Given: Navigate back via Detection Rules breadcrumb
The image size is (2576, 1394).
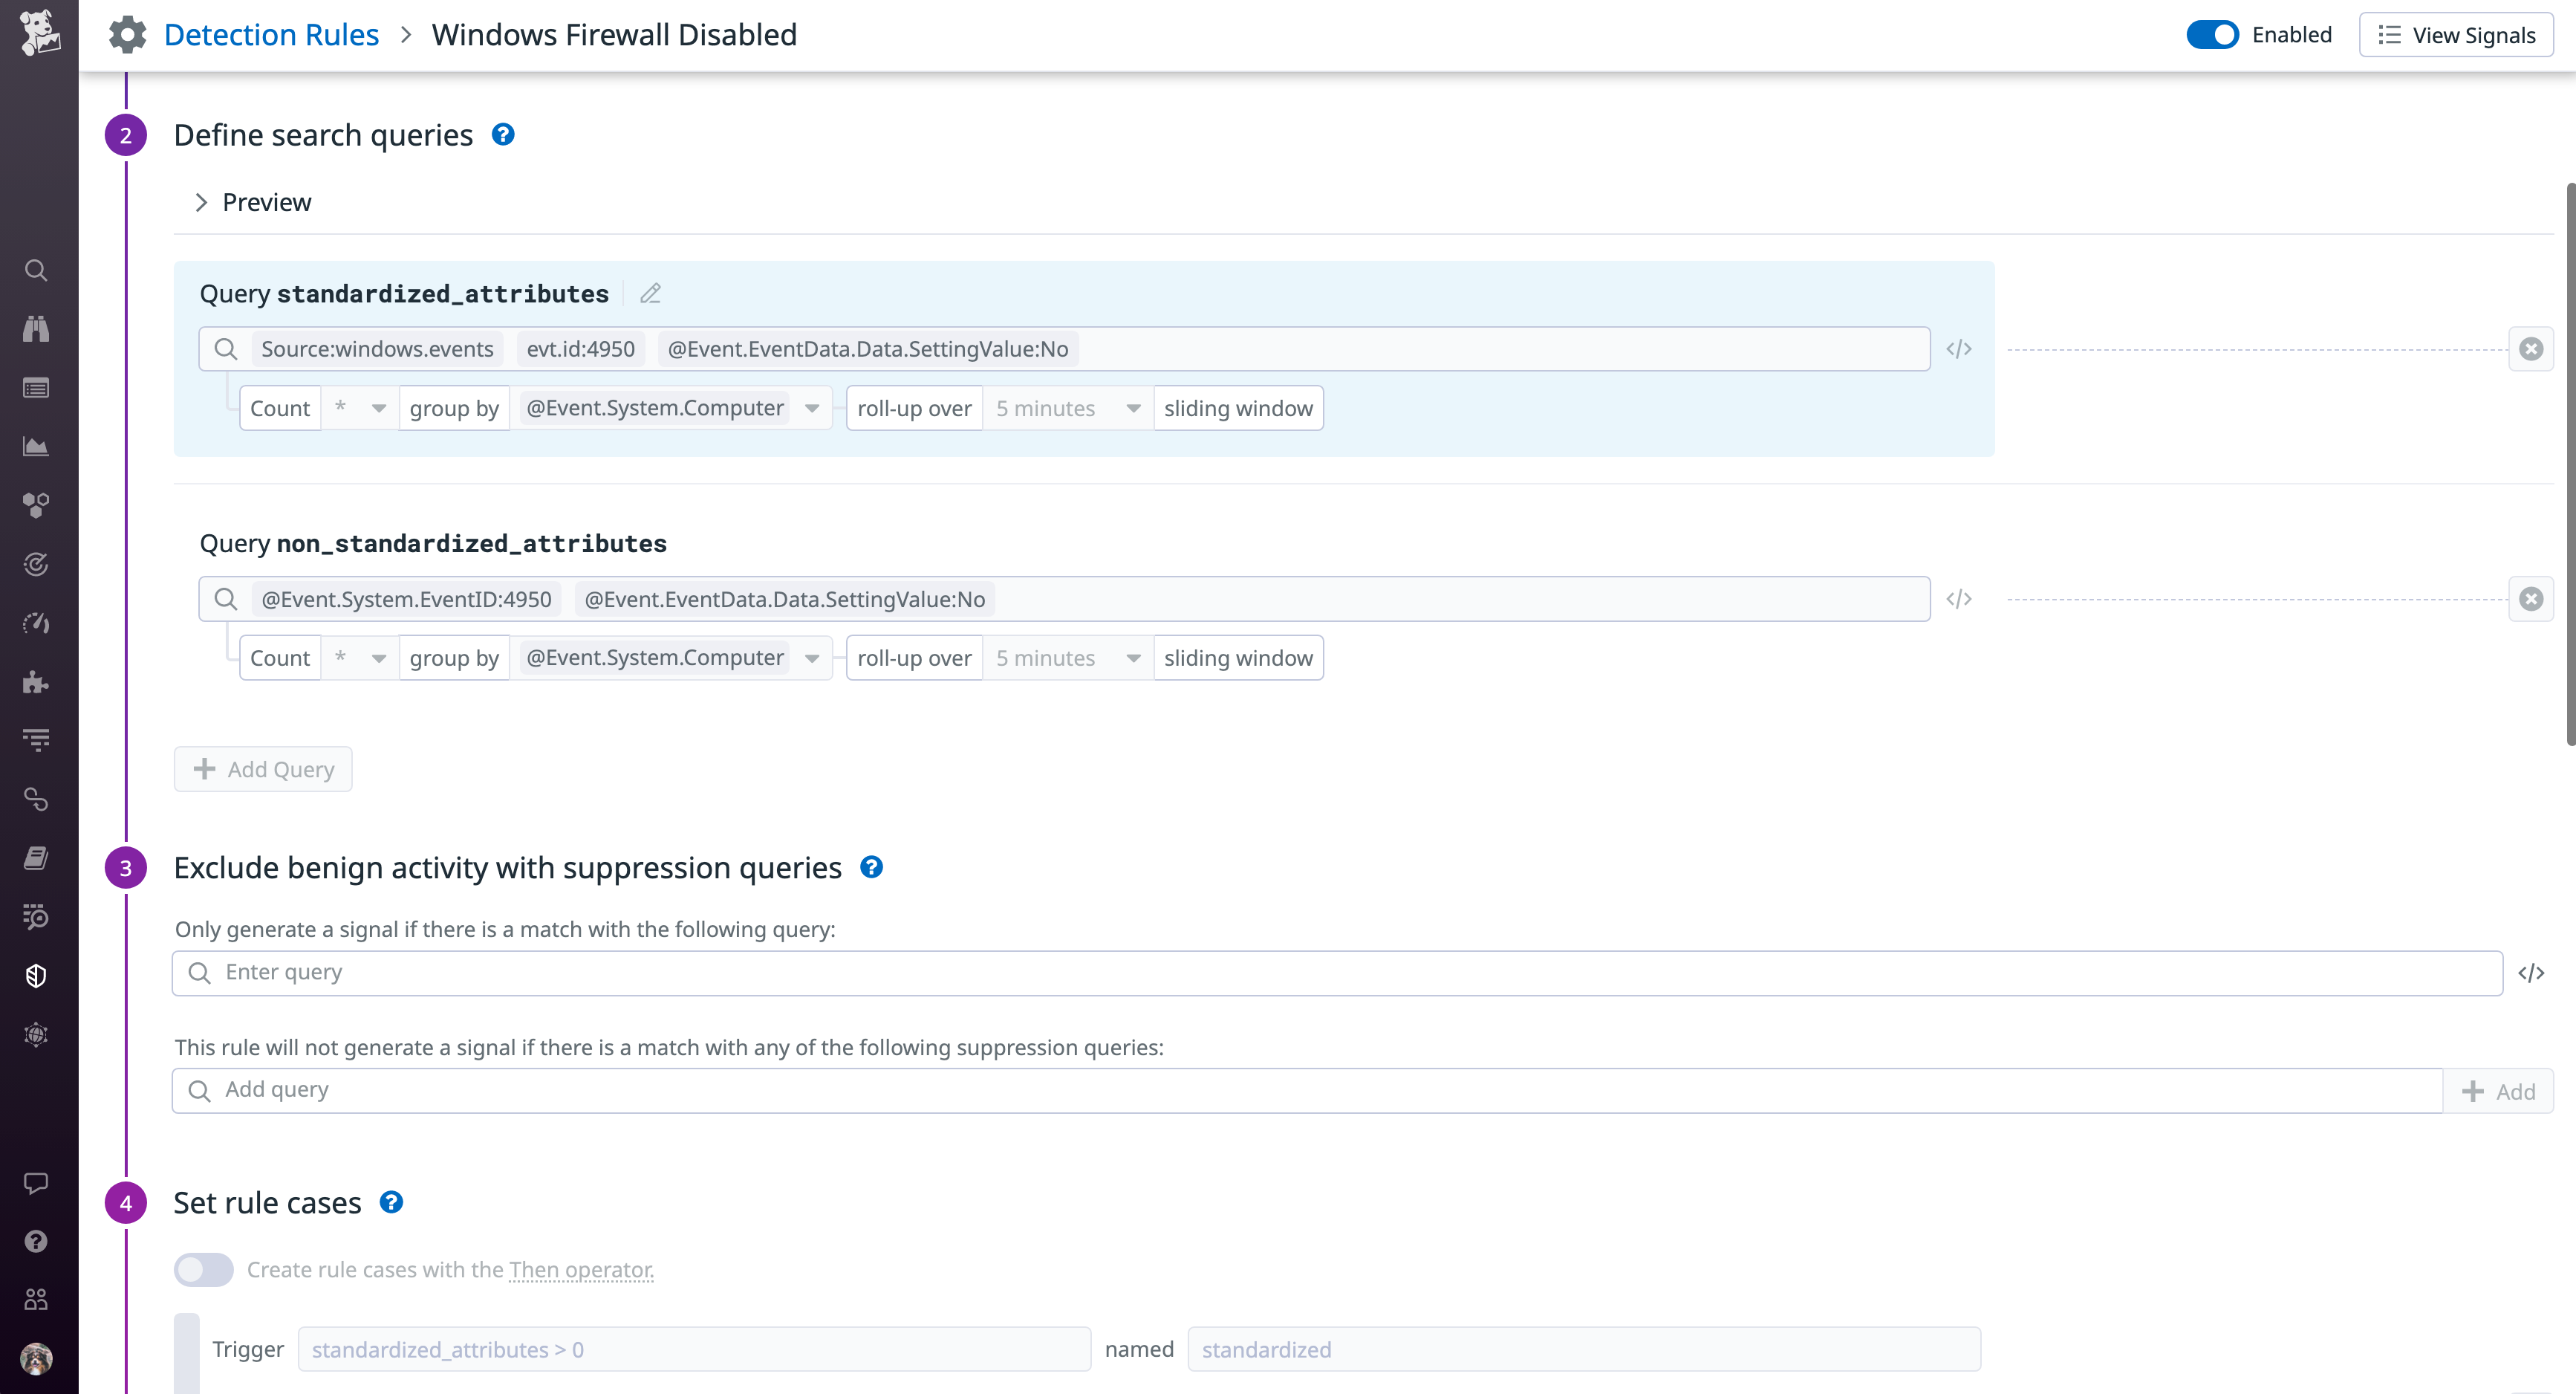Looking at the screenshot, I should pos(271,34).
